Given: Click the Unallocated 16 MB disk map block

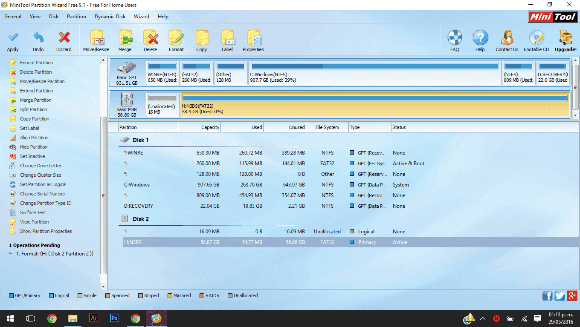Looking at the screenshot, I should tap(162, 105).
